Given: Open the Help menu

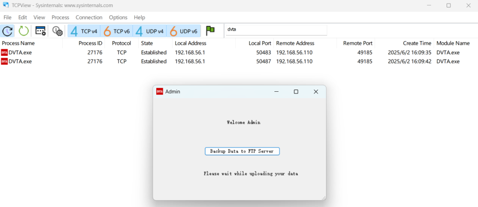Looking at the screenshot, I should point(139,17).
